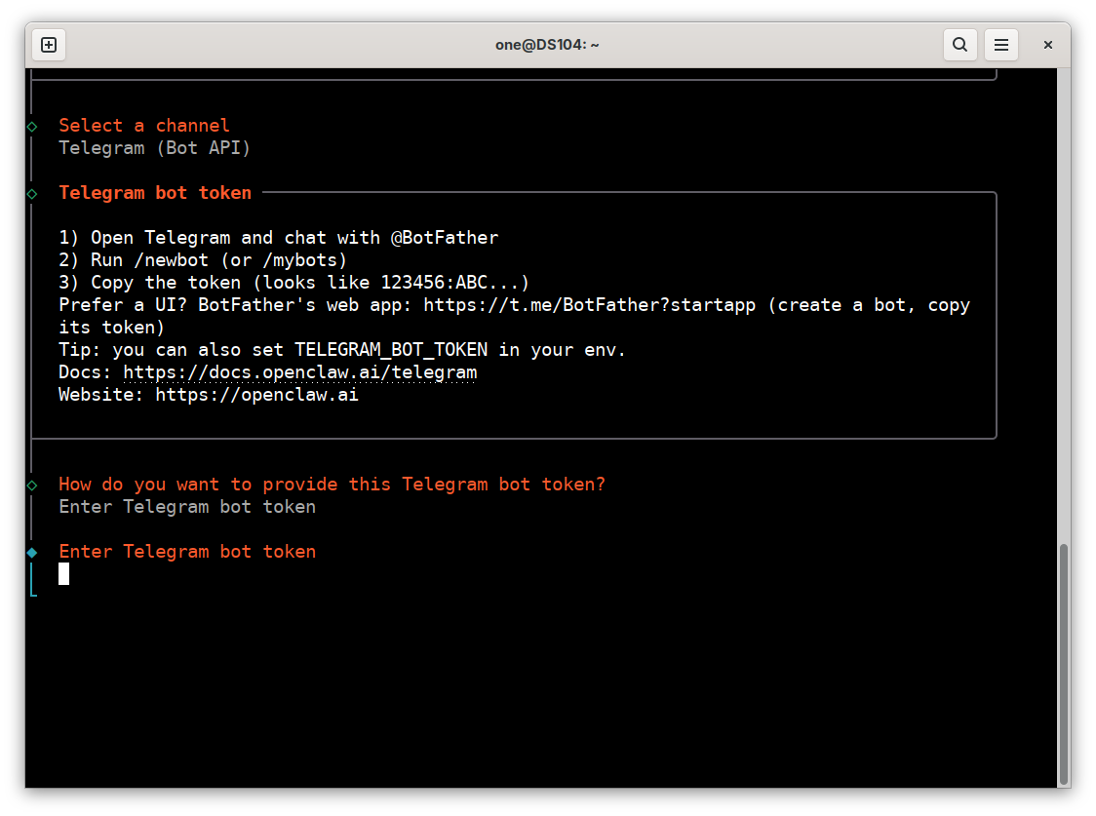Click the terminal search icon
Image resolution: width=1096 pixels, height=816 pixels.
(x=959, y=45)
